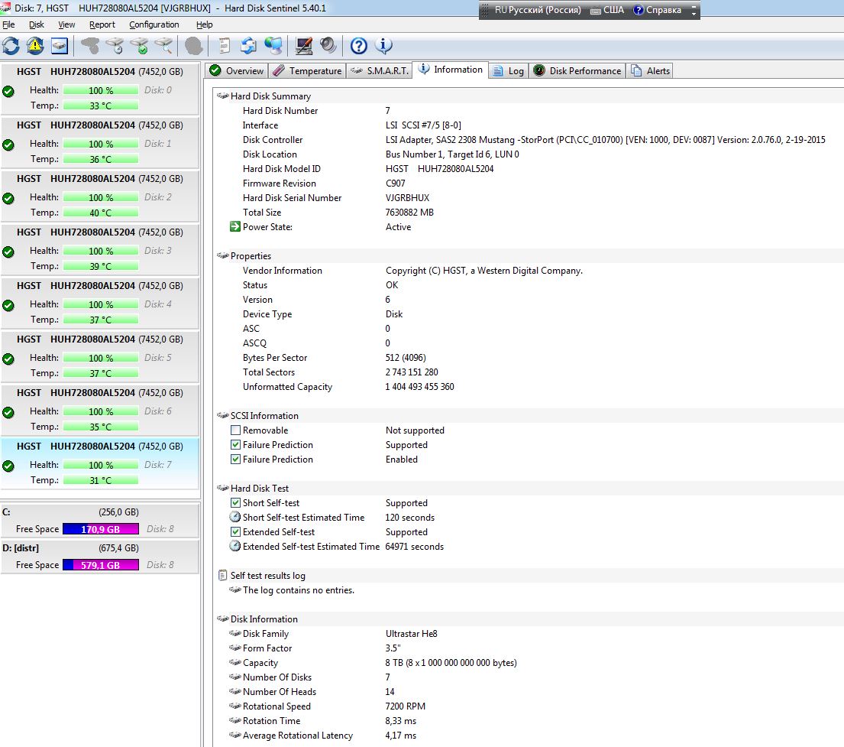This screenshot has width=844, height=747.
Task: Click the 33 °C temperature bar of Disk: 0
Action: (x=101, y=106)
